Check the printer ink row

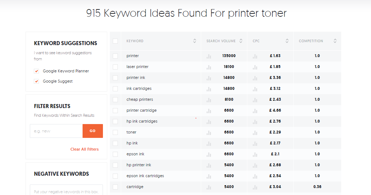[x=115, y=77]
